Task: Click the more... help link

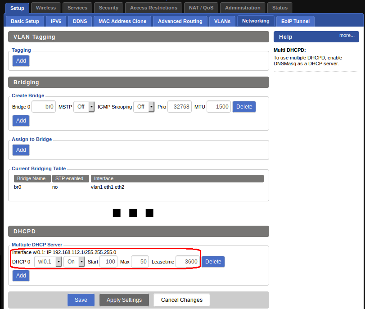Action: tap(347, 36)
